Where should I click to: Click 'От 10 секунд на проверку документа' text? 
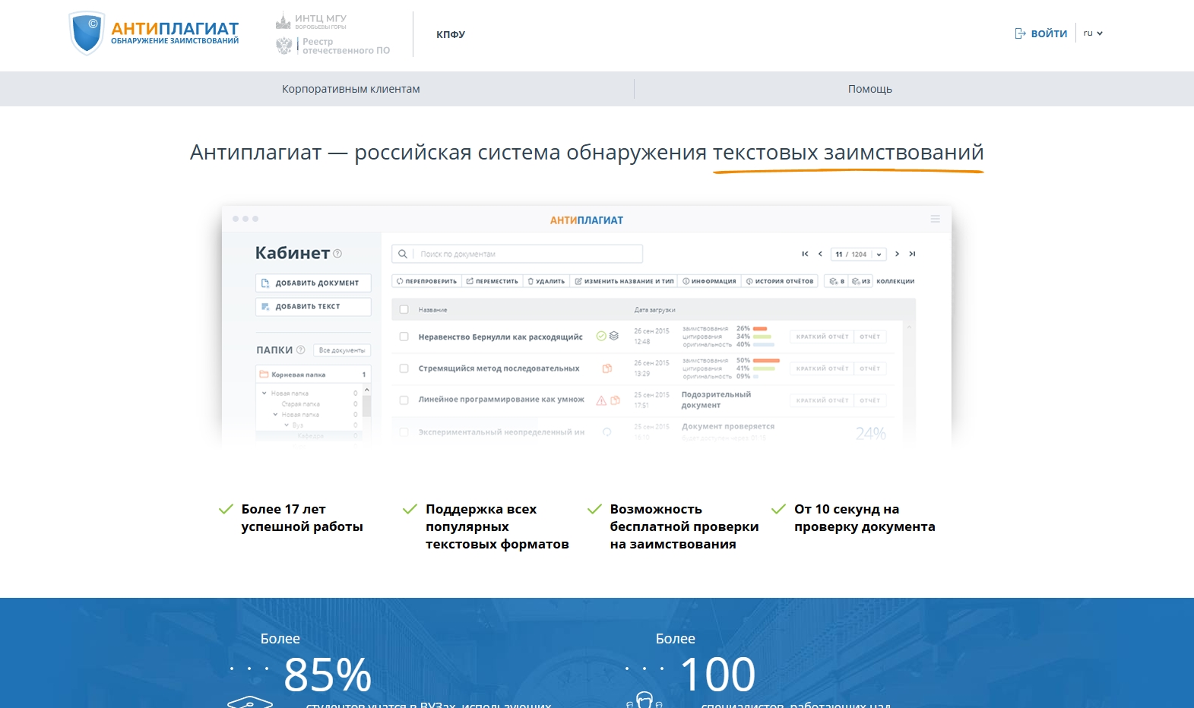pos(865,518)
